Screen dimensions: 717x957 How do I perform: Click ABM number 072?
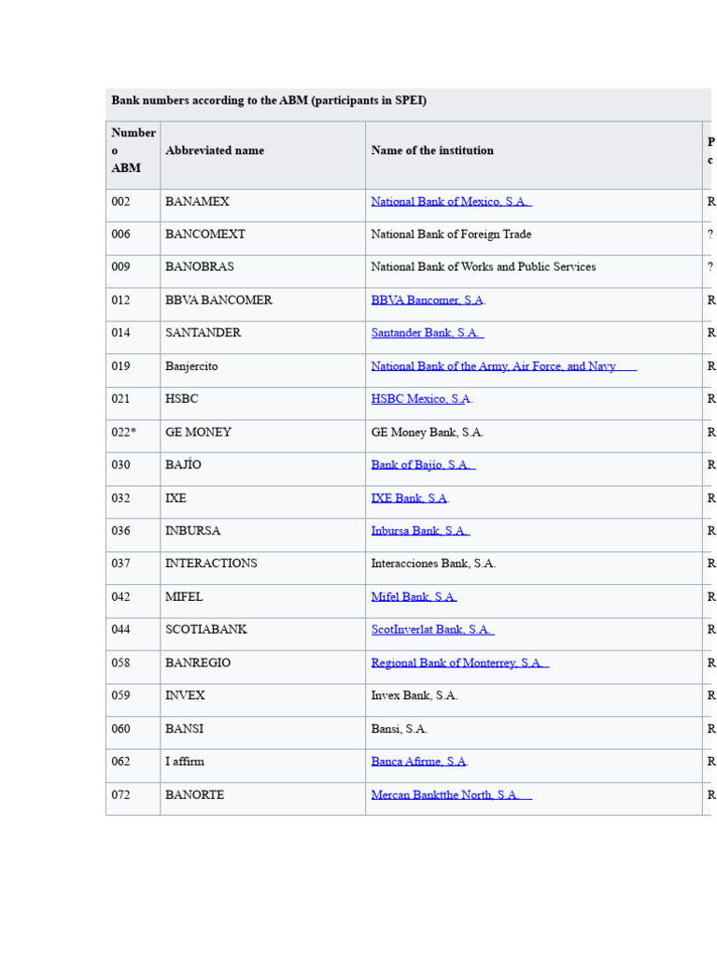(x=120, y=794)
